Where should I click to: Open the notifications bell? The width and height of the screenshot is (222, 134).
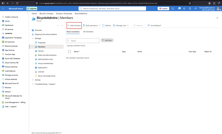(179, 8)
